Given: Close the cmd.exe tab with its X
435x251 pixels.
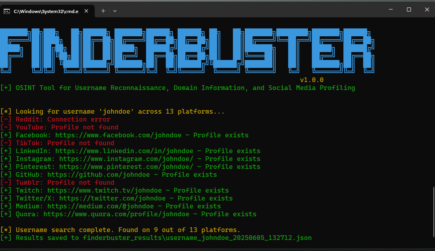Looking at the screenshot, I should [86, 11].
